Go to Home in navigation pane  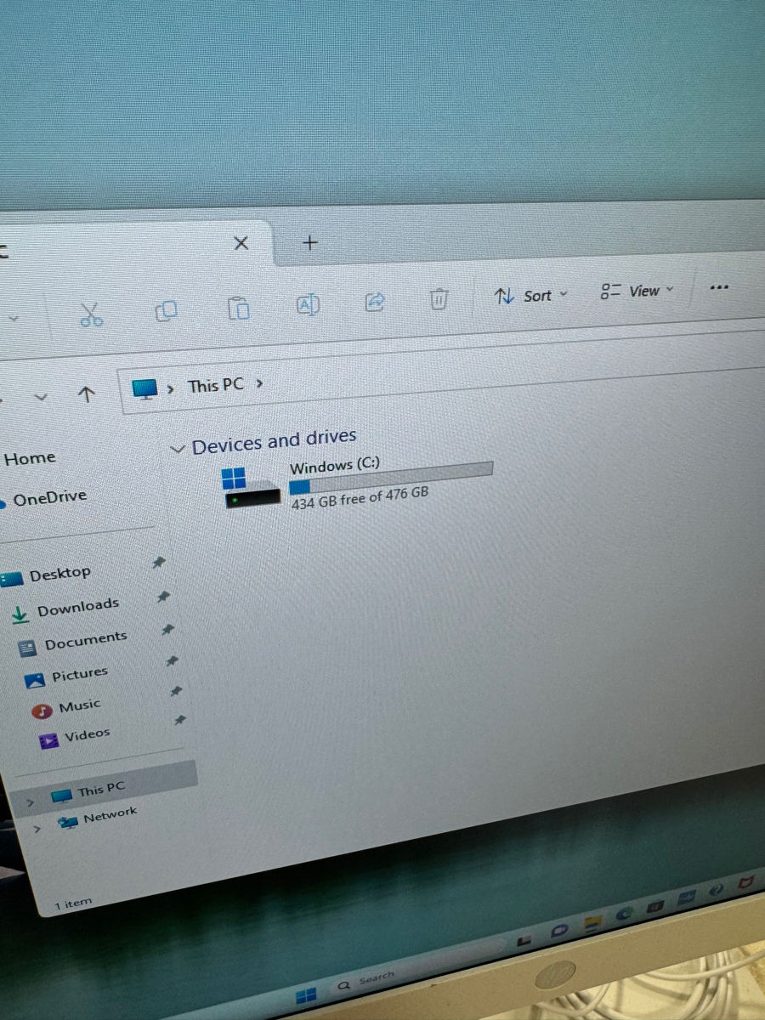pos(30,459)
